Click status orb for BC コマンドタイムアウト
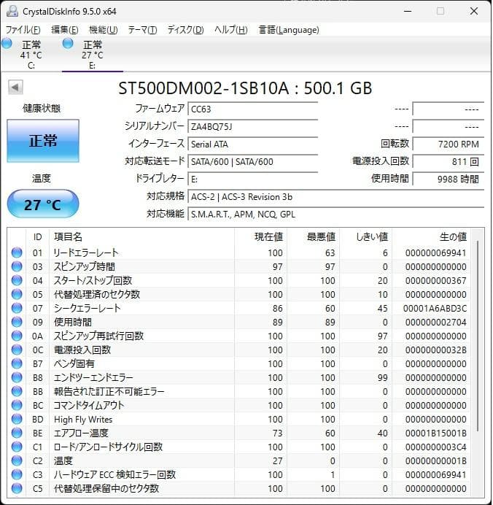The height and width of the screenshot is (505, 493). pyautogui.click(x=17, y=405)
